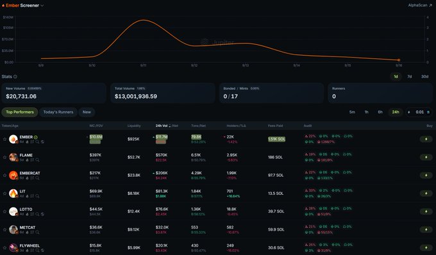This screenshot has height=255, width=436.
Task: Star the FLAME token row
Action: tap(4, 157)
